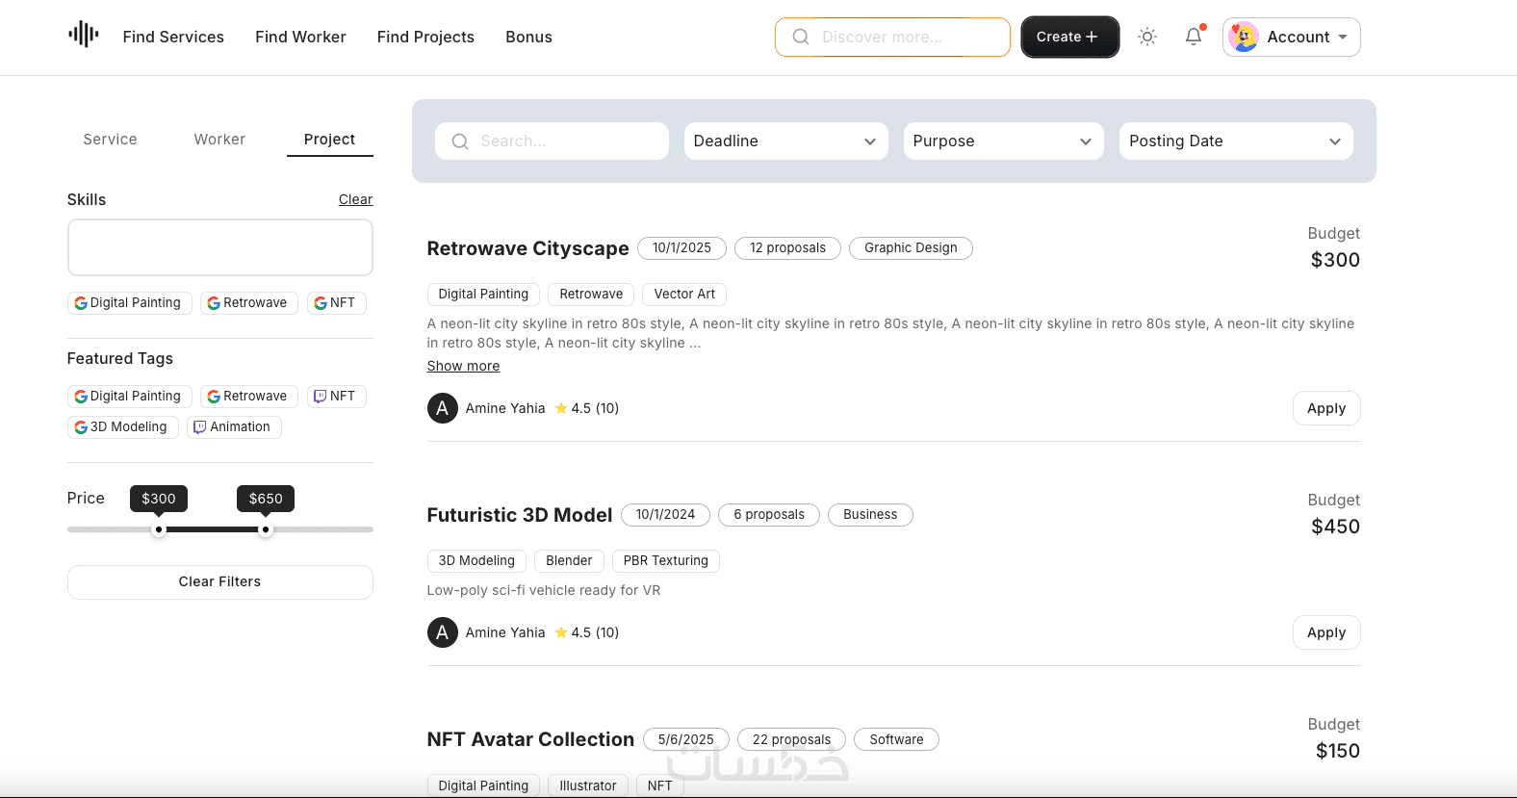This screenshot has width=1517, height=798.
Task: Switch to the Worker tab
Action: pos(219,140)
